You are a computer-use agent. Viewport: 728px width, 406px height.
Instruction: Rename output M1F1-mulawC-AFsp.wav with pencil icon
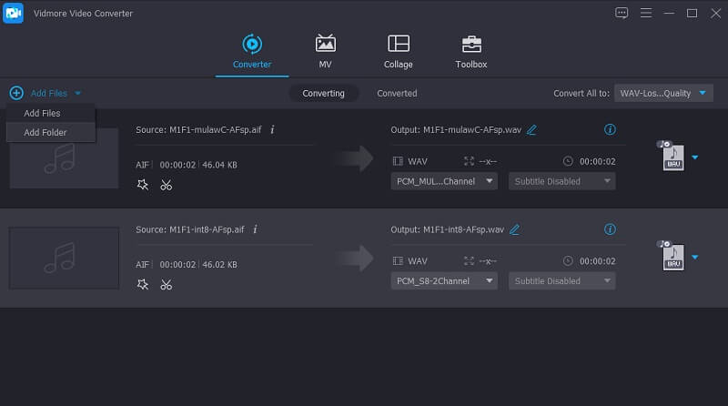531,130
